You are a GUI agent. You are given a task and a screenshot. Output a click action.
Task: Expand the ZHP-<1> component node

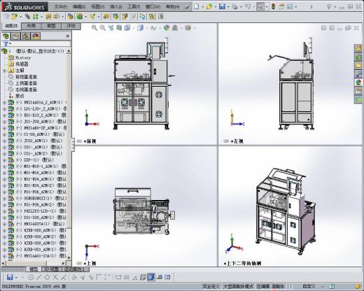(x=4, y=160)
